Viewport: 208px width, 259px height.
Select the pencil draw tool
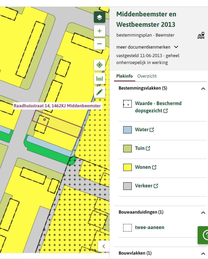pos(99,92)
